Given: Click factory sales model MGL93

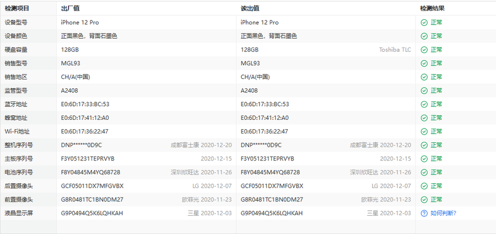Looking at the screenshot, I should point(71,63).
